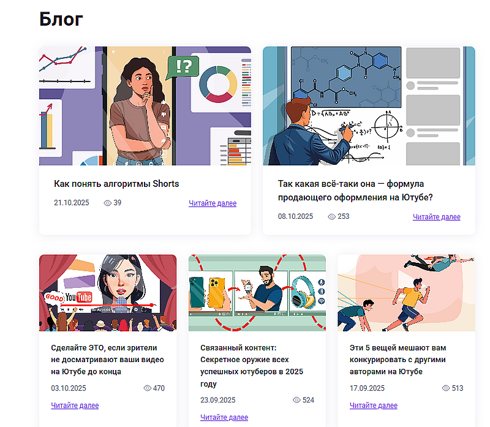Viewport: 490px width, 427px height.
Task: Click 'Читайте далее' for 23.09.2025 article
Action: point(224,417)
